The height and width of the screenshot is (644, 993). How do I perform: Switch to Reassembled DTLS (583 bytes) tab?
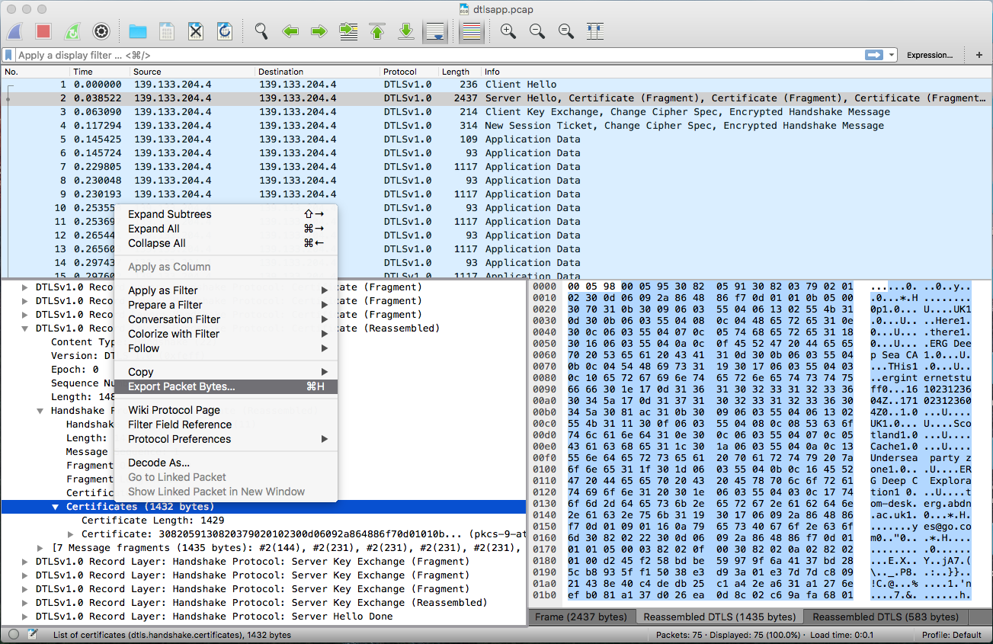point(885,617)
